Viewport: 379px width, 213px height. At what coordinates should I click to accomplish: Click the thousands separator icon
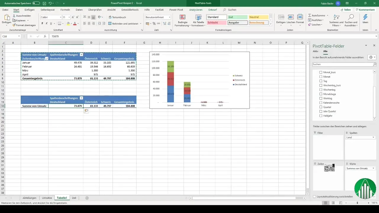pos(158,23)
